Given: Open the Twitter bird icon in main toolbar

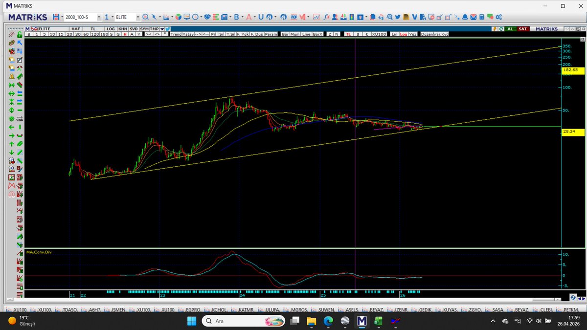Looking at the screenshot, I should point(398,17).
